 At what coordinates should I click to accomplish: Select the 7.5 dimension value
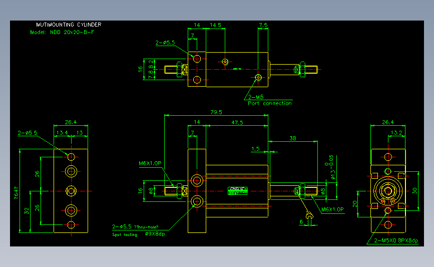(x=263, y=25)
